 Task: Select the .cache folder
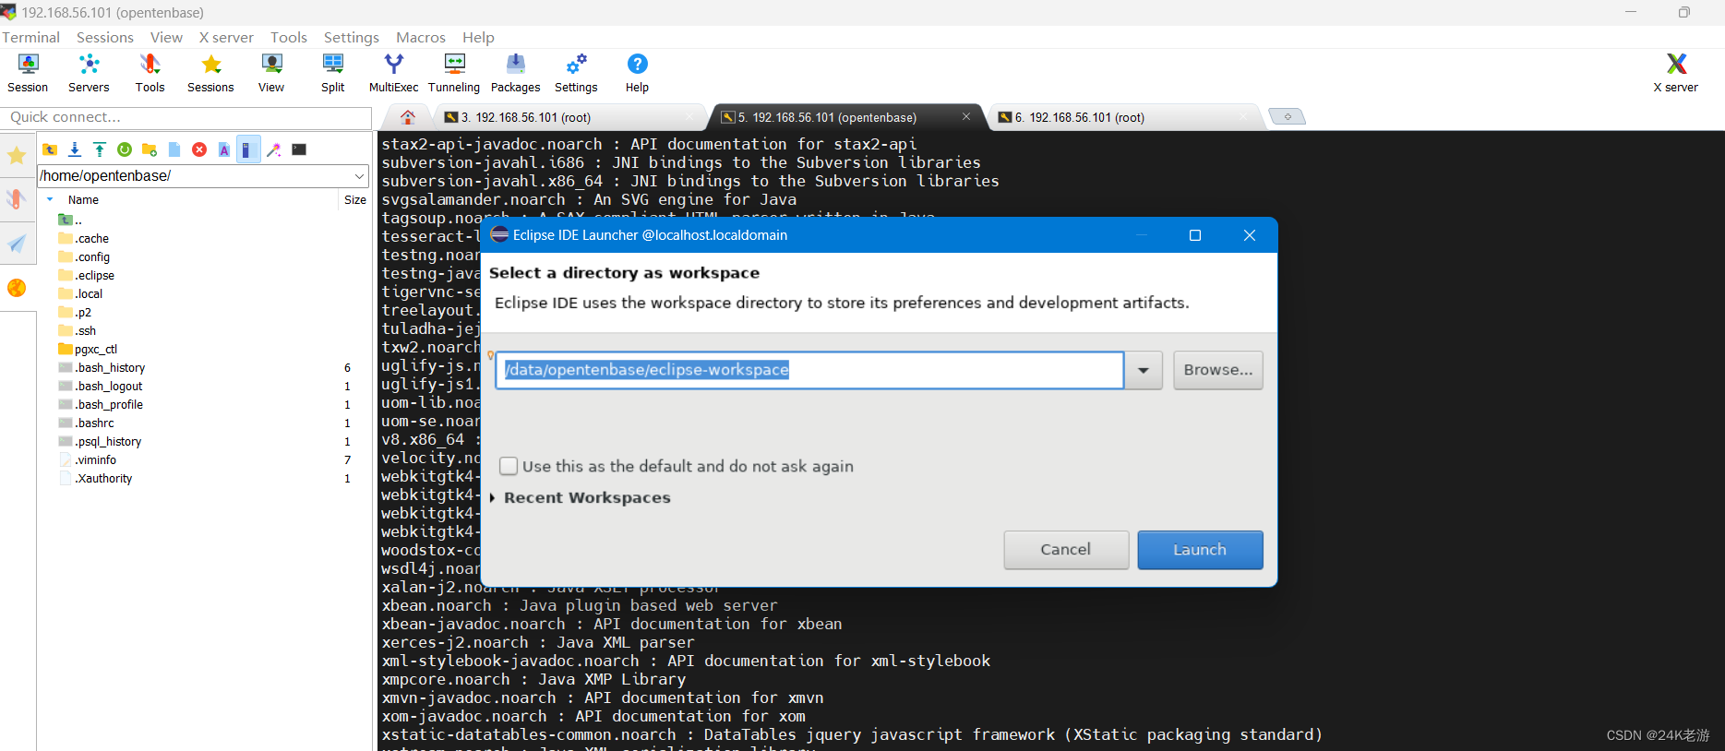point(84,238)
